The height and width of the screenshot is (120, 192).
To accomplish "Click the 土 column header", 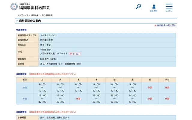I will pos(132,79).
